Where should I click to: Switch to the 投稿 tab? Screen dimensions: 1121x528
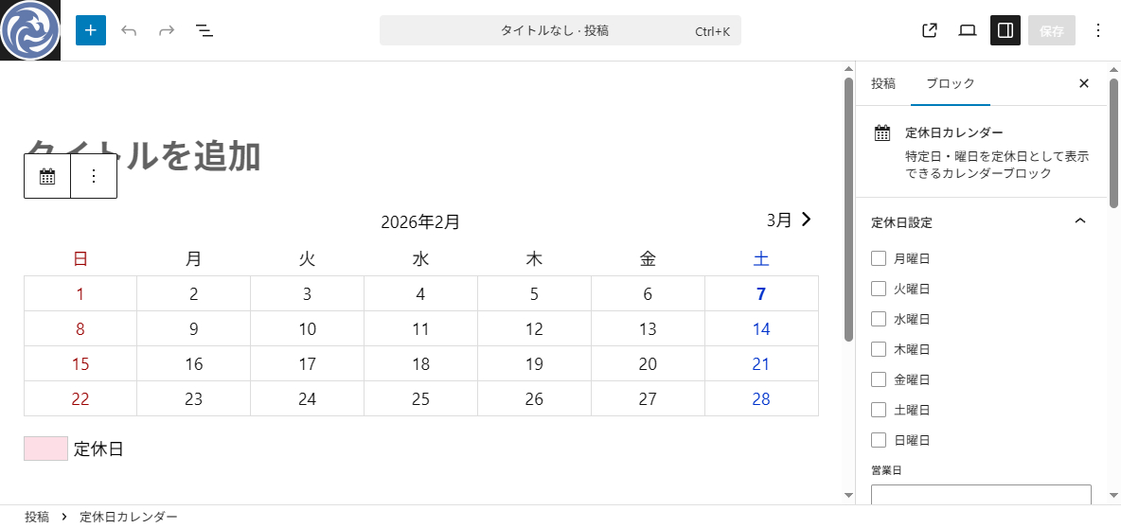click(x=883, y=83)
